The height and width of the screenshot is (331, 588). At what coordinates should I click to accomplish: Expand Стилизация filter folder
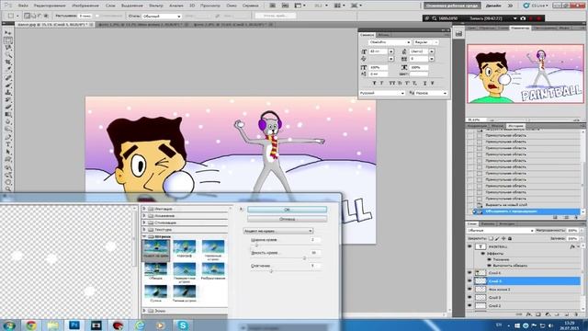(x=144, y=223)
